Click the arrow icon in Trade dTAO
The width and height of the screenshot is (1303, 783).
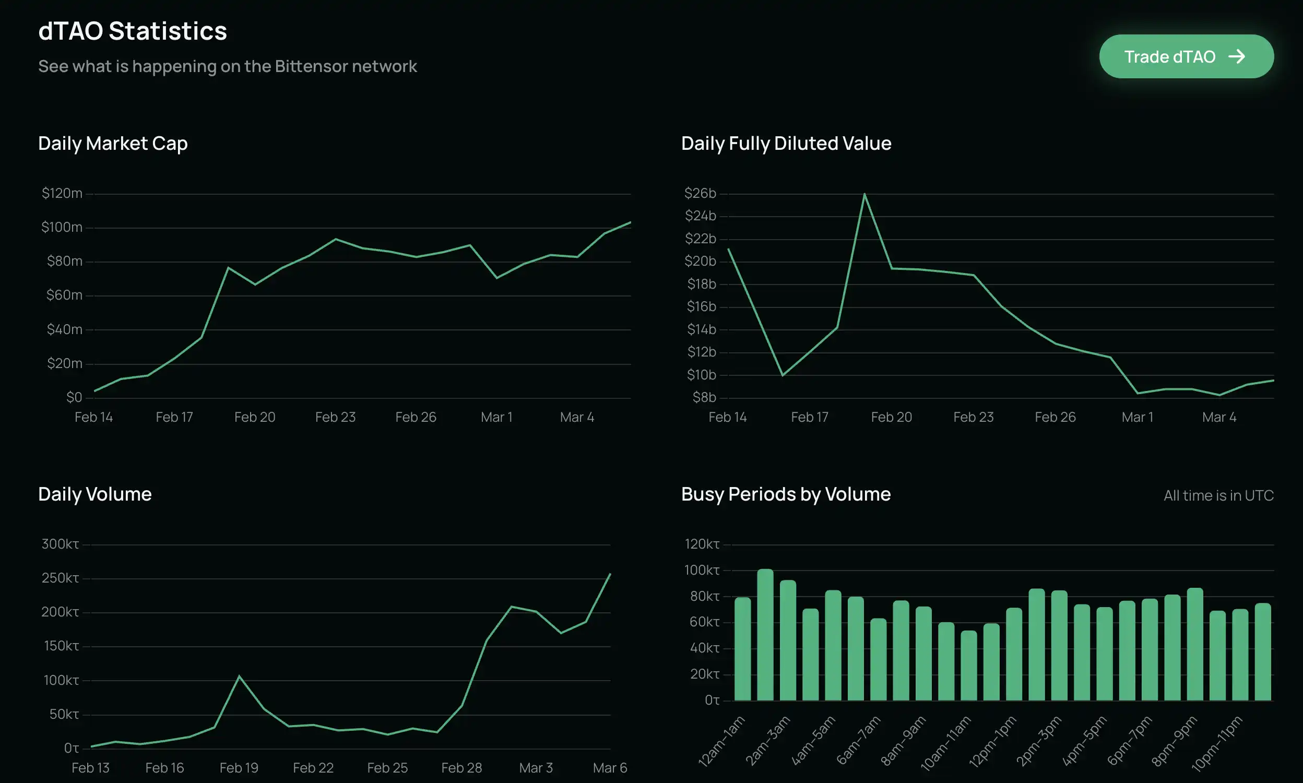[x=1237, y=56]
